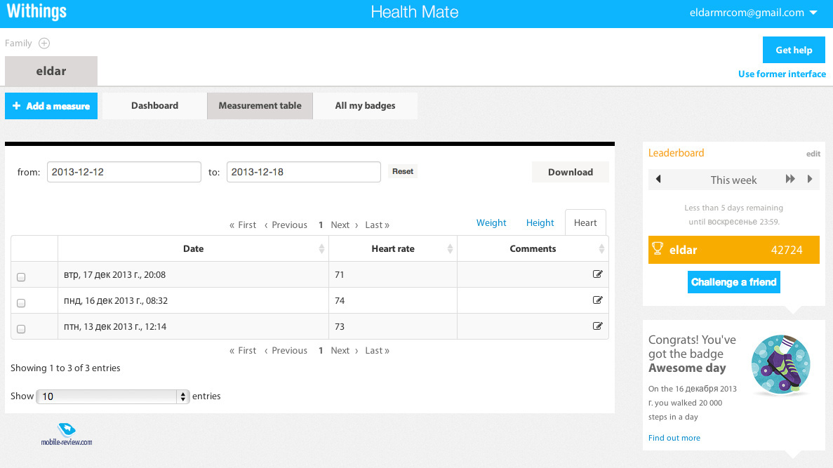Select checkbox for 17 дек 2013 row
The image size is (833, 468).
point(21,276)
